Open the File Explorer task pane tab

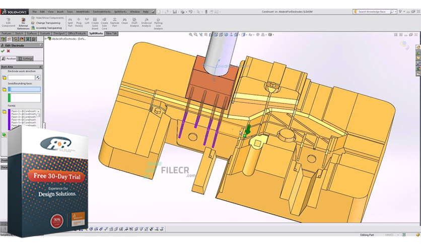coord(418,58)
